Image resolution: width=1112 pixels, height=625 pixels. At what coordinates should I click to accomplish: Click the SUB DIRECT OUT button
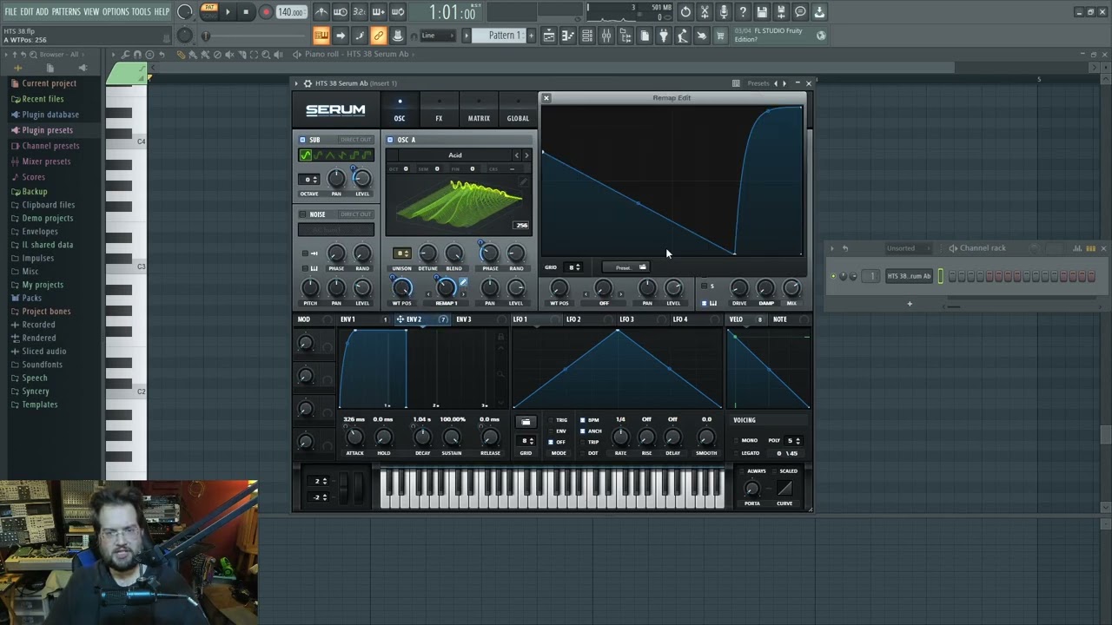pos(355,140)
